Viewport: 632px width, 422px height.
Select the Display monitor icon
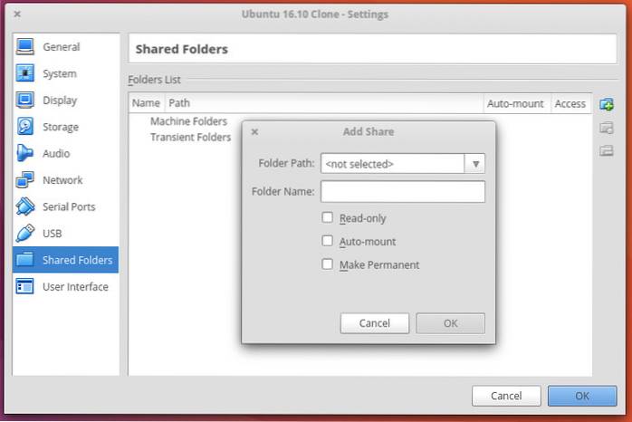point(25,101)
